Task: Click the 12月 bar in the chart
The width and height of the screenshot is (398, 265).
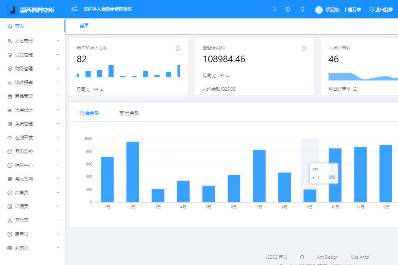Action: pyautogui.click(x=385, y=174)
